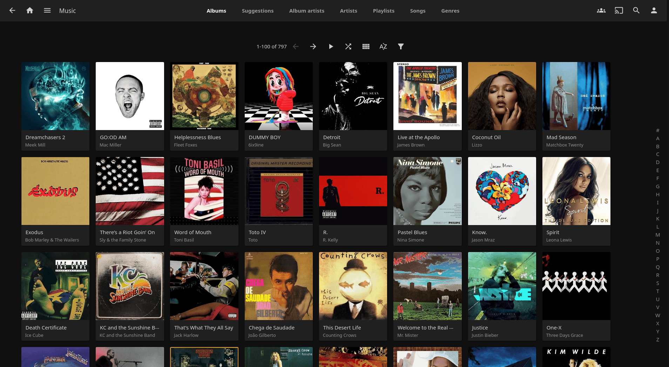Go back using the back arrow
This screenshot has width=669, height=367.
12,11
